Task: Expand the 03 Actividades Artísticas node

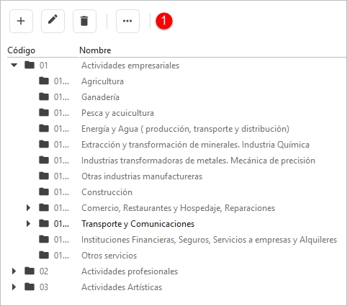Action: [14, 287]
